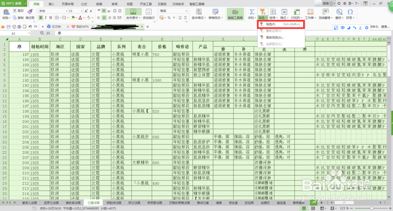
Task: Click the undo arrow icon
Action: click(x=30, y=27)
